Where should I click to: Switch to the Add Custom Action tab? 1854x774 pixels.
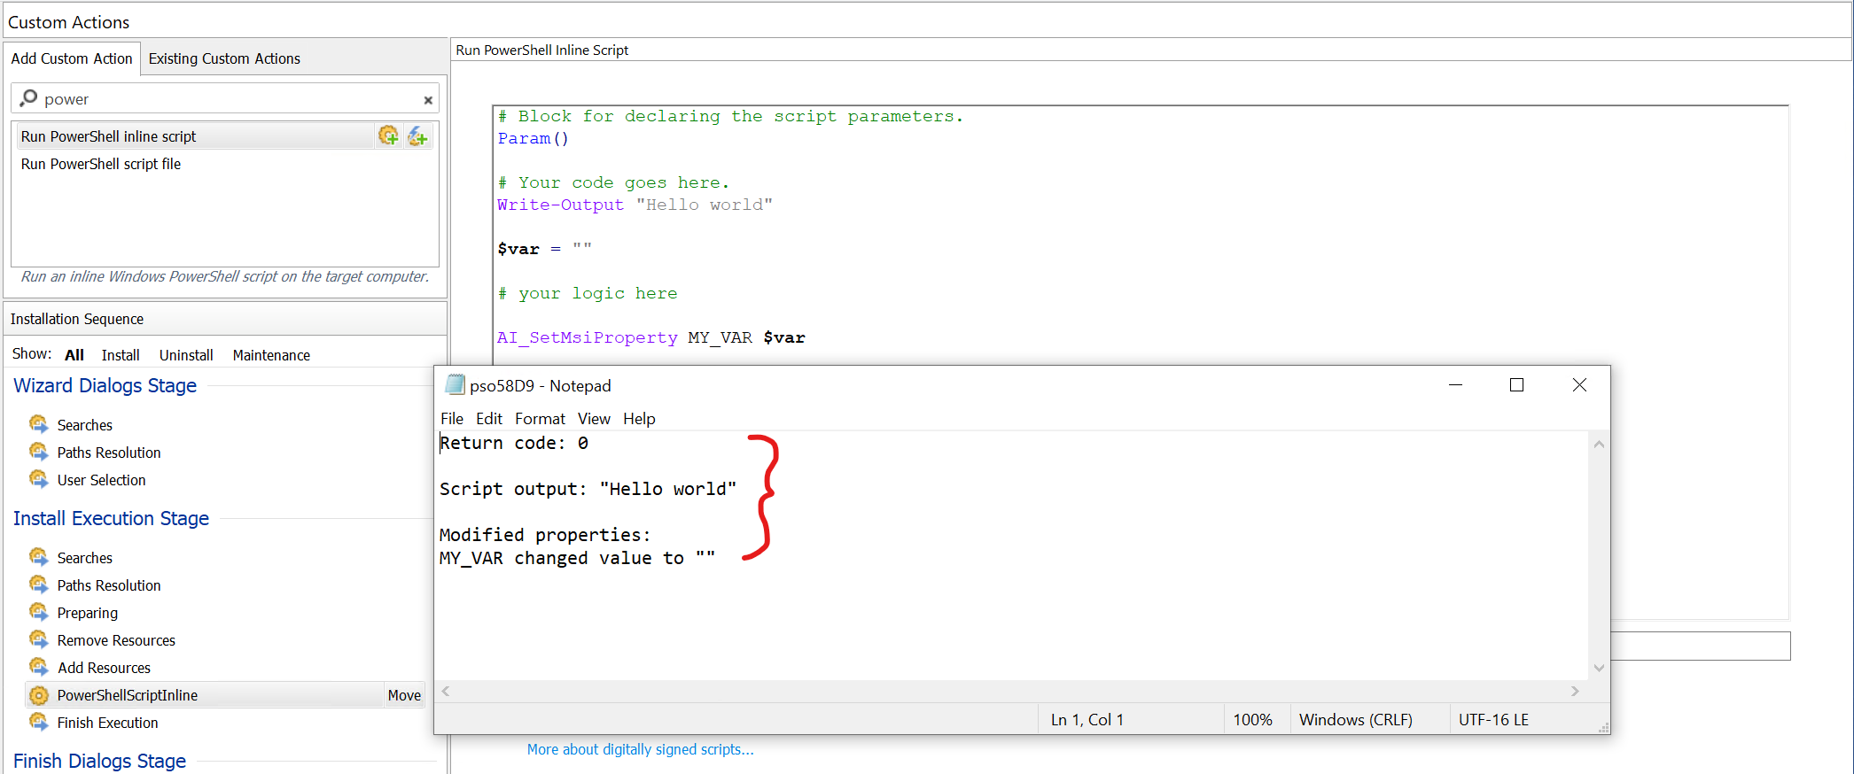pyautogui.click(x=72, y=58)
